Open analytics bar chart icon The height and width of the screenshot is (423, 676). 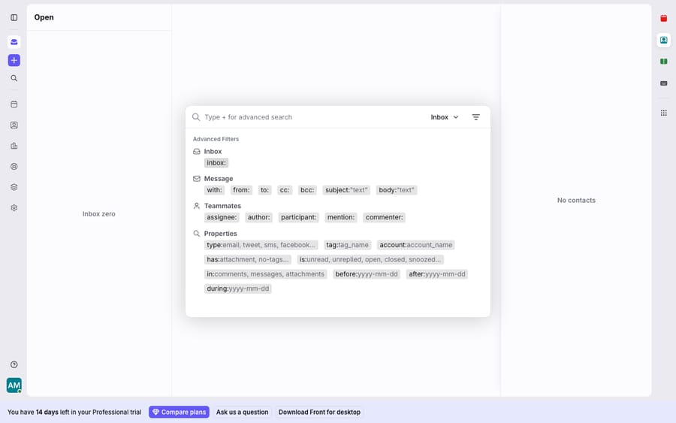point(14,146)
